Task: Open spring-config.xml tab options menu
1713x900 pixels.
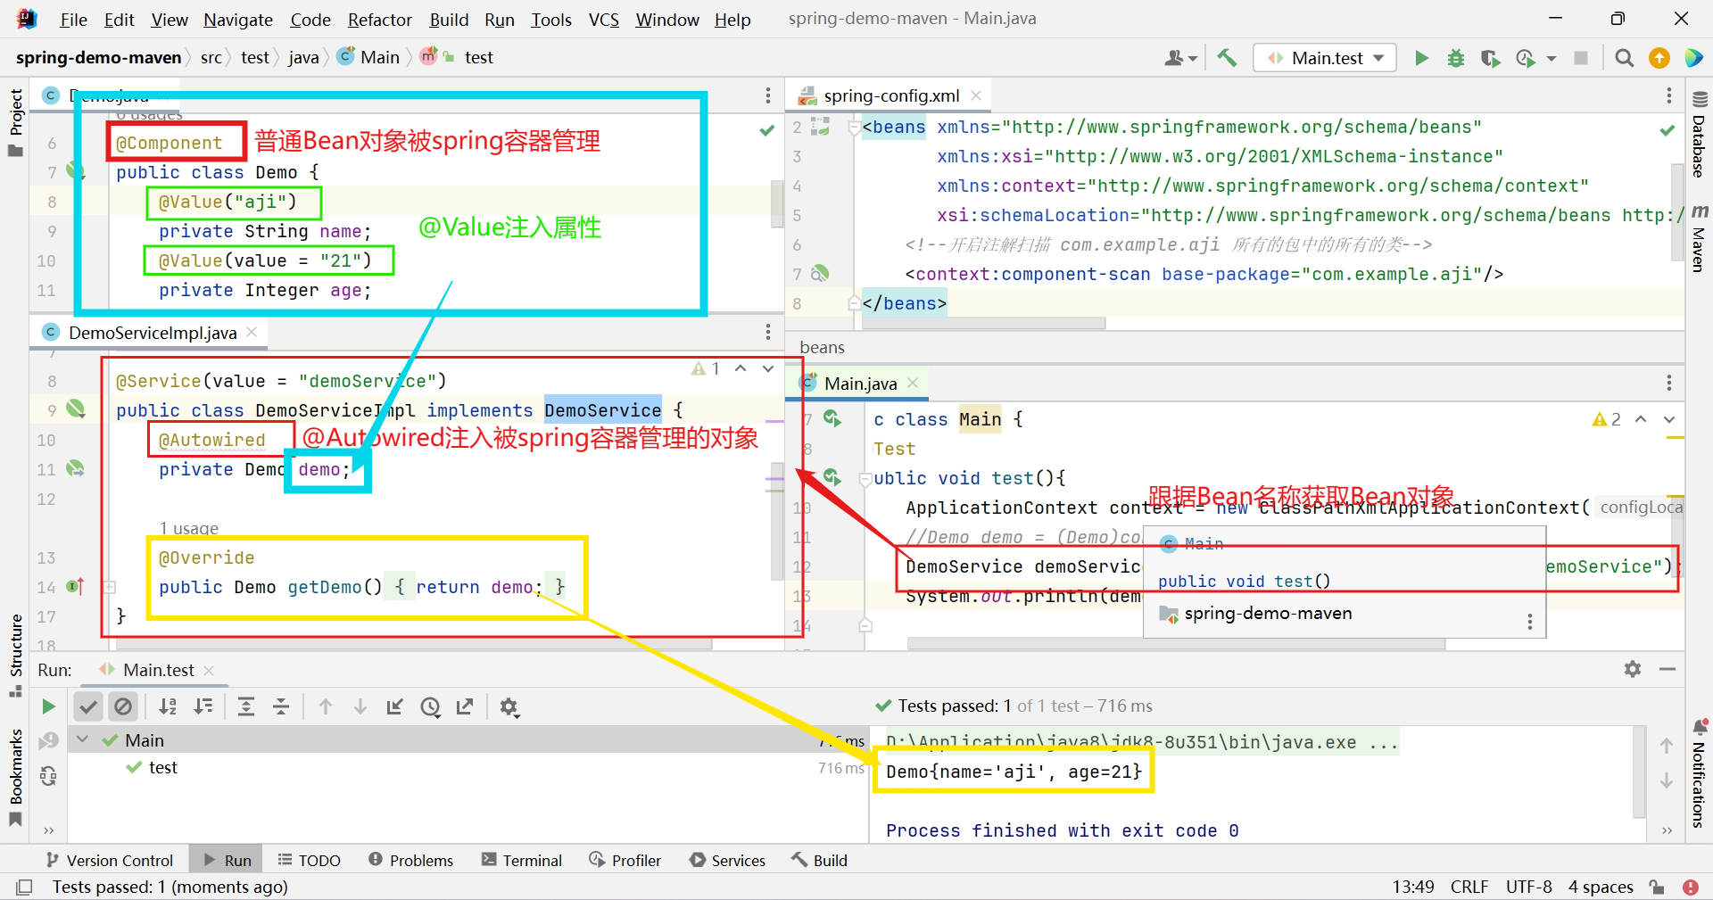Action: tap(1669, 95)
